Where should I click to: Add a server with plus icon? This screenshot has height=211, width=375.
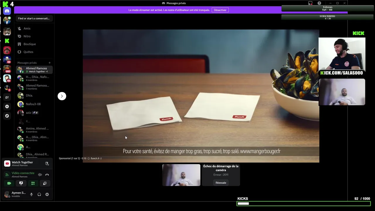coord(7,106)
